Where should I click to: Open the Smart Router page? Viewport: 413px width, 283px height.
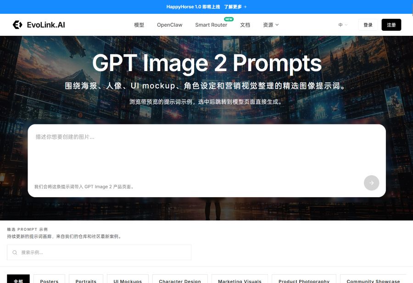point(211,25)
